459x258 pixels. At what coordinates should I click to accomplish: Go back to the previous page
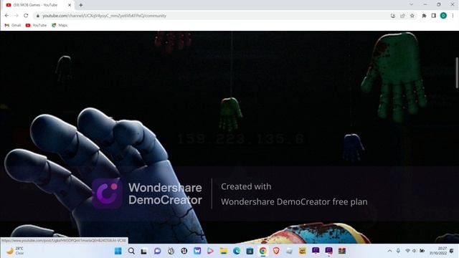6,16
